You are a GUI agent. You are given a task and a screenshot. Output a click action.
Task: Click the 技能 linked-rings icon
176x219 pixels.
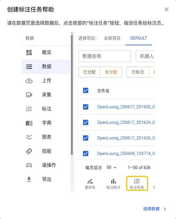pyautogui.click(x=29, y=151)
